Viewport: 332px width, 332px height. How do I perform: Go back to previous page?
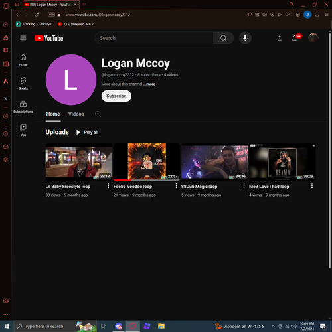click(17, 15)
